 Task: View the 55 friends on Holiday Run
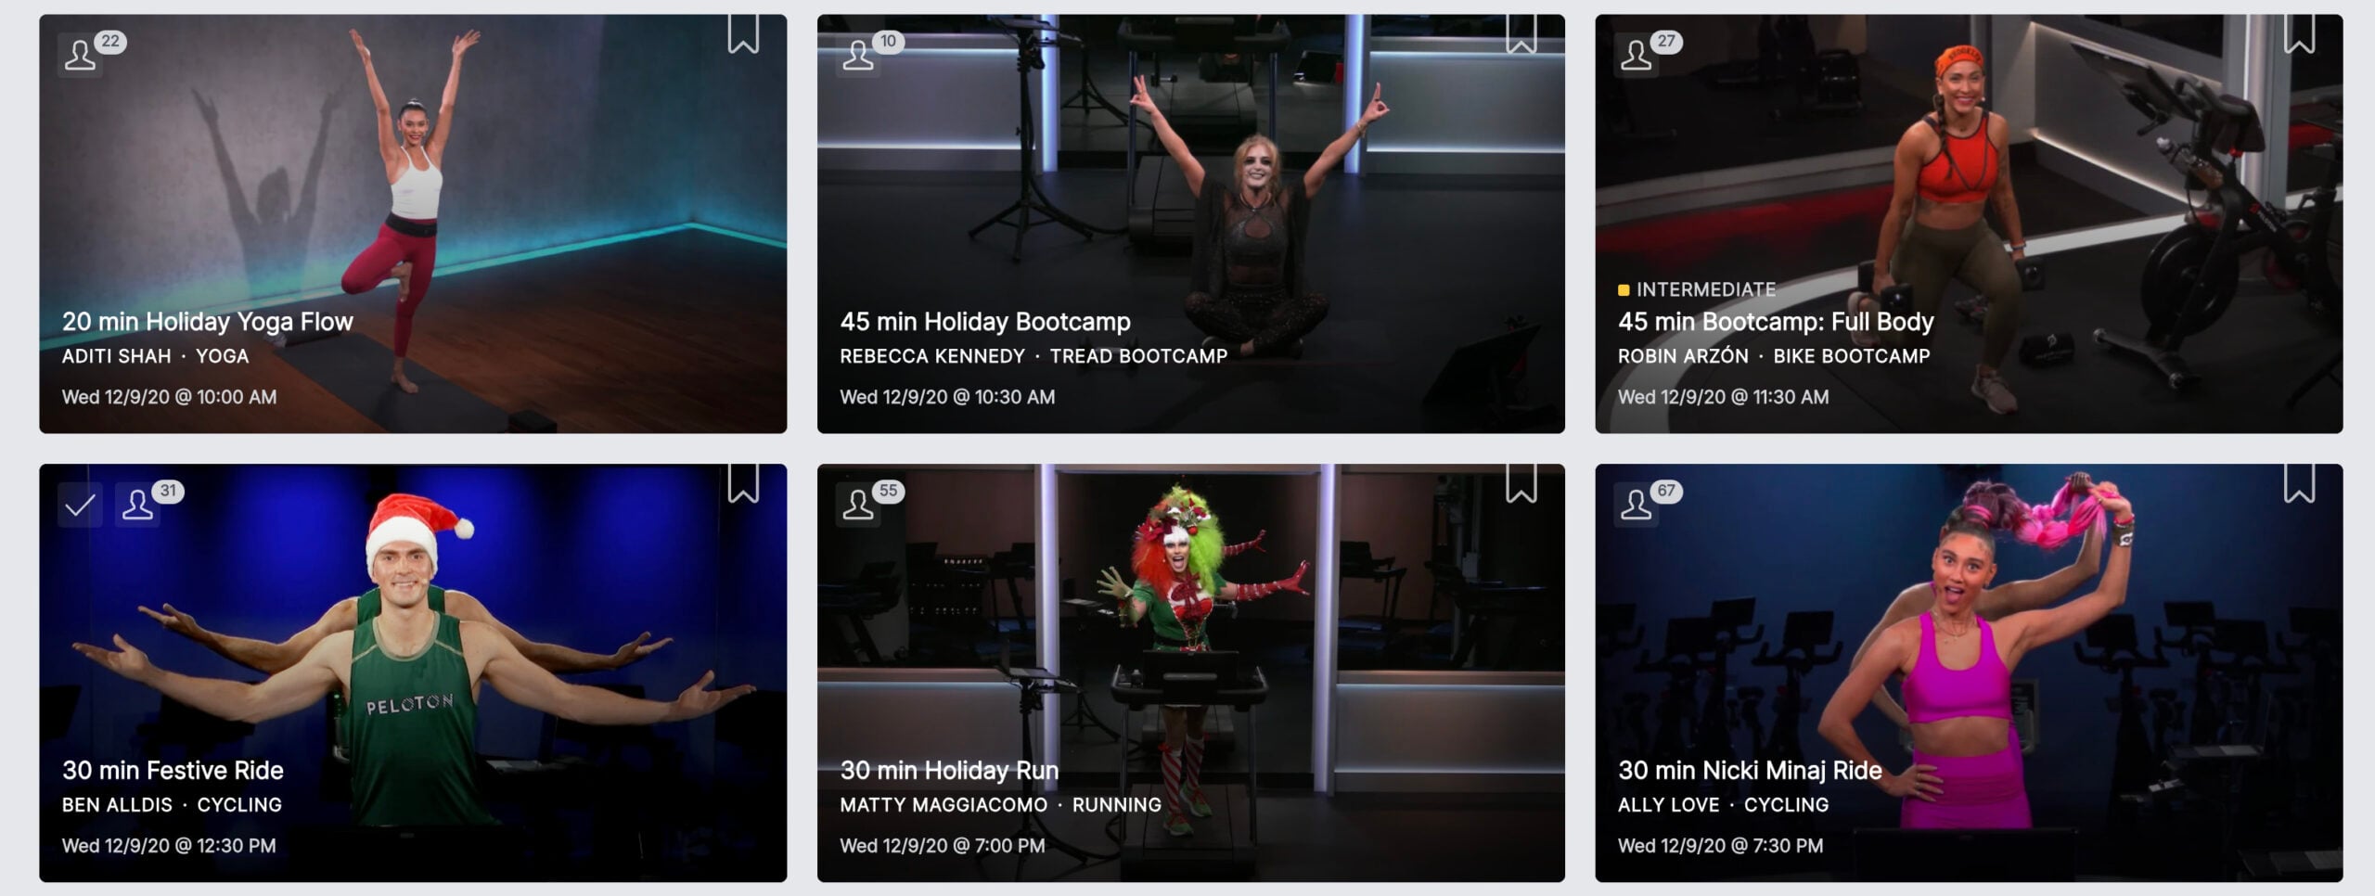coord(870,503)
